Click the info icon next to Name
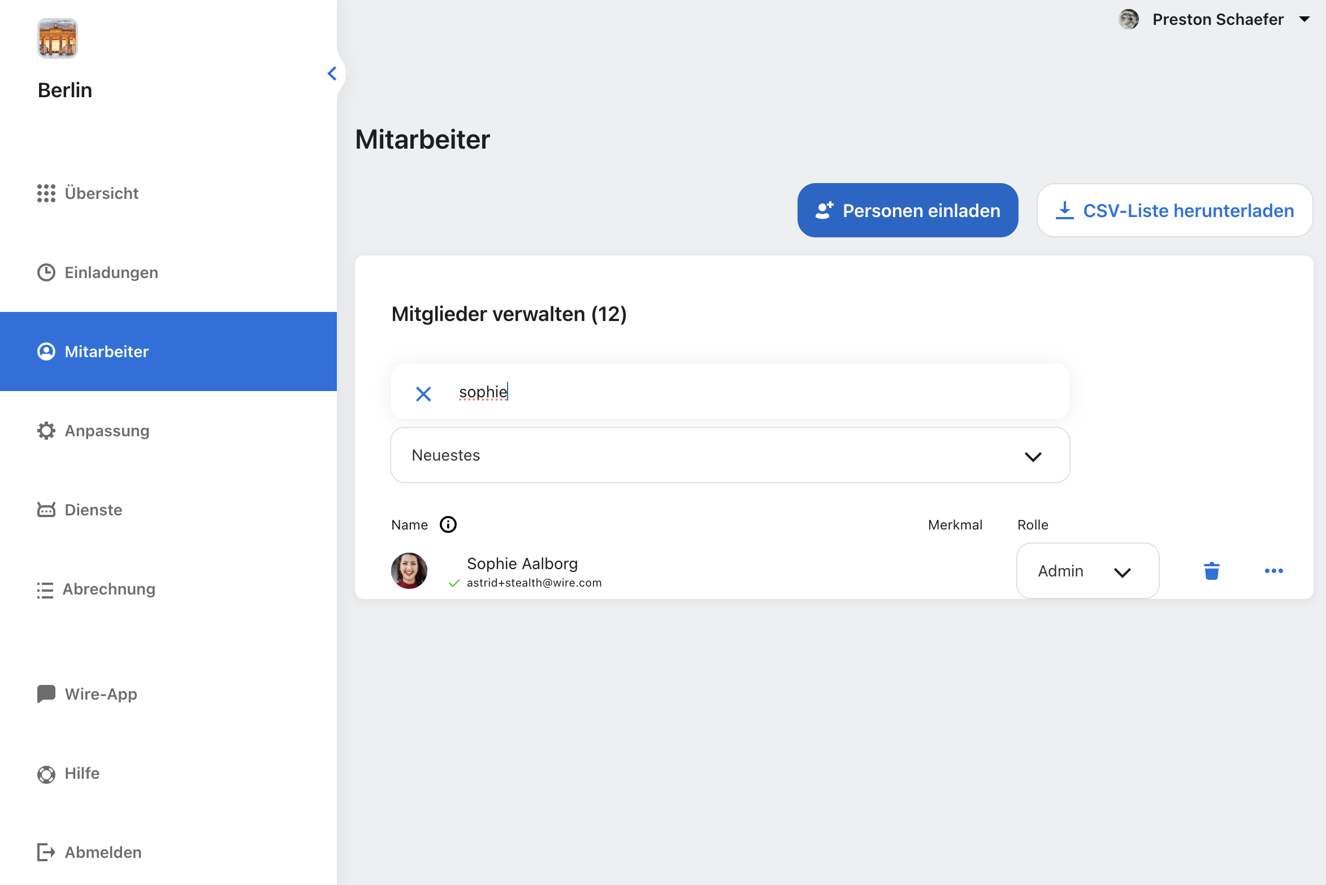This screenshot has height=885, width=1326. click(x=448, y=524)
